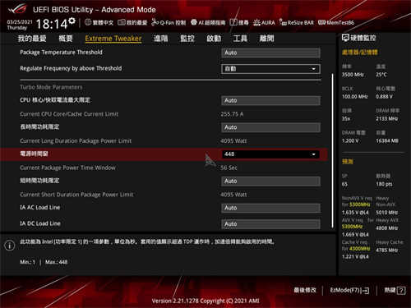Select the IA DC Load Line label
Image resolution: width=411 pixels, height=308 pixels.
tap(40, 223)
